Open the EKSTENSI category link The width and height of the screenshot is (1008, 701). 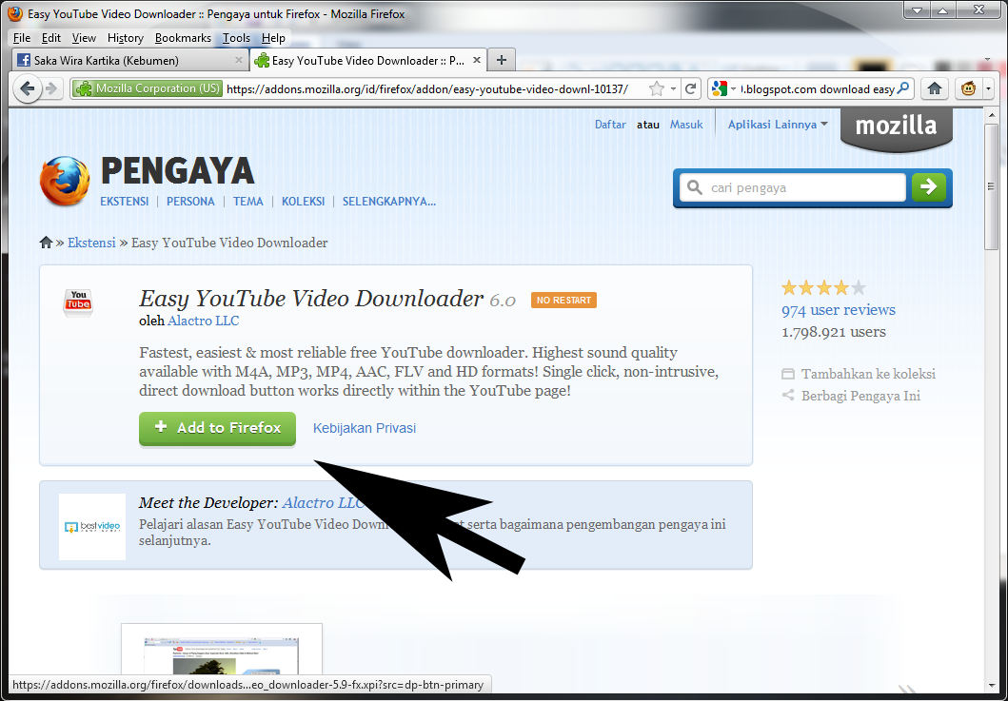124,201
